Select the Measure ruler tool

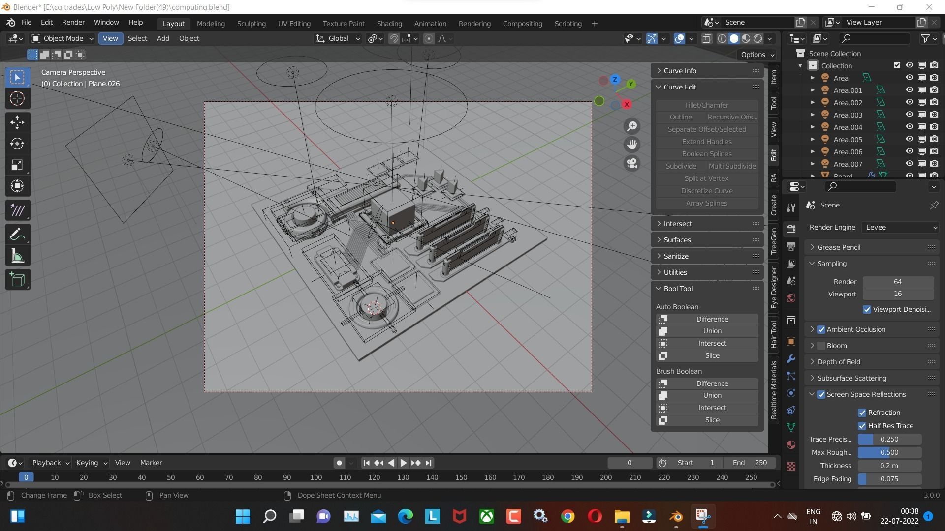coord(17,256)
